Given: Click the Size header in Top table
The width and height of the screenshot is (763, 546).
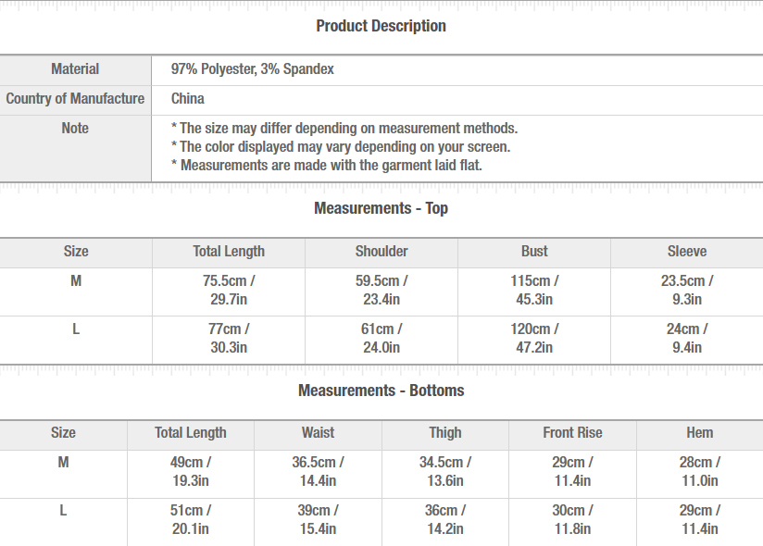Looking at the screenshot, I should pyautogui.click(x=76, y=252).
